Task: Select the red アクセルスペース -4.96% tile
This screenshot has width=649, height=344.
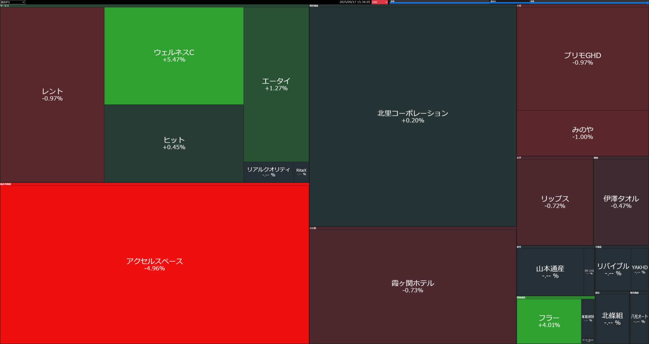Action: (x=154, y=264)
